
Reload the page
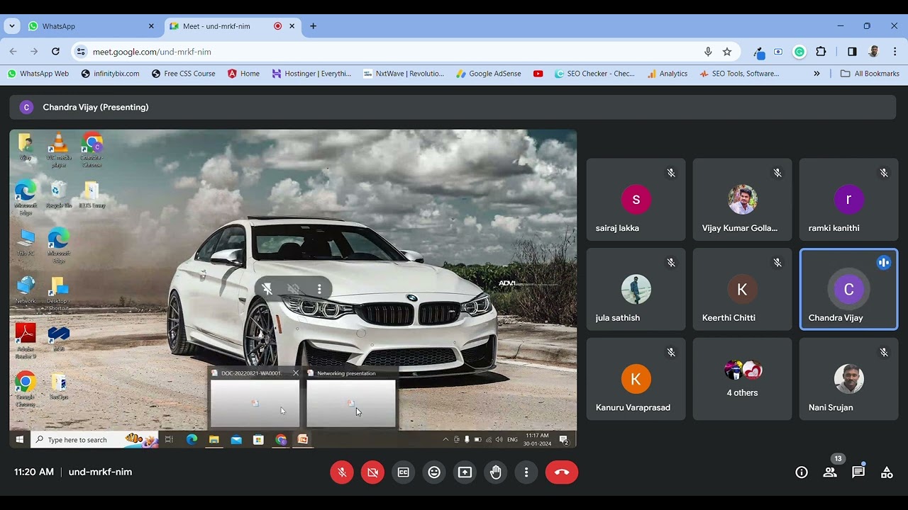55,52
